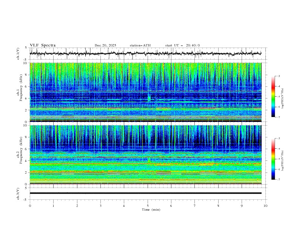The width and height of the screenshot is (299, 231).
Task: Click the date label "Dec. 20, 2025"
Action: click(x=105, y=45)
